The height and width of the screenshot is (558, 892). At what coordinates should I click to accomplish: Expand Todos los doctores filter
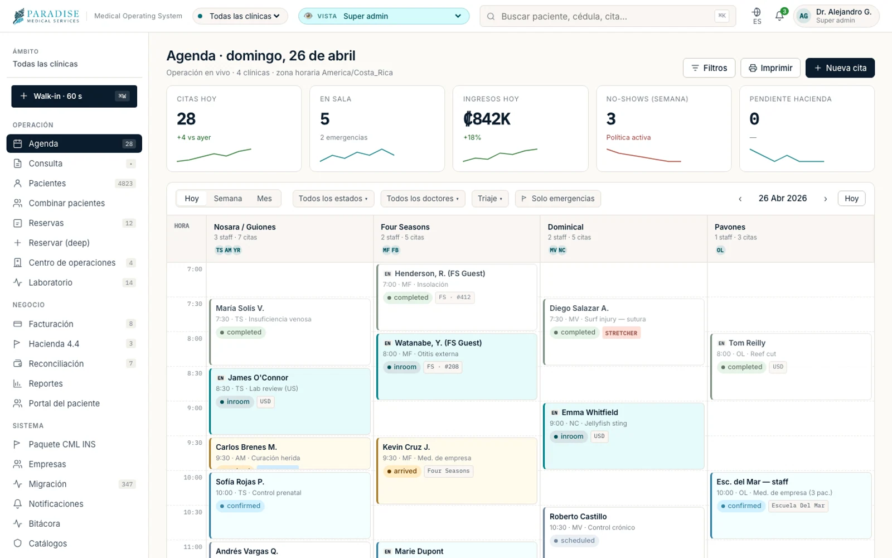(423, 199)
